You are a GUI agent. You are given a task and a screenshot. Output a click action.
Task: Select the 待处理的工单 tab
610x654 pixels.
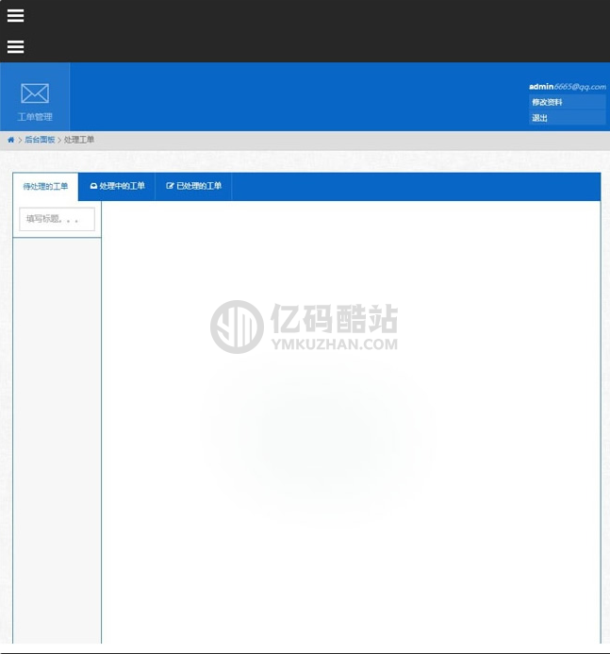click(45, 187)
